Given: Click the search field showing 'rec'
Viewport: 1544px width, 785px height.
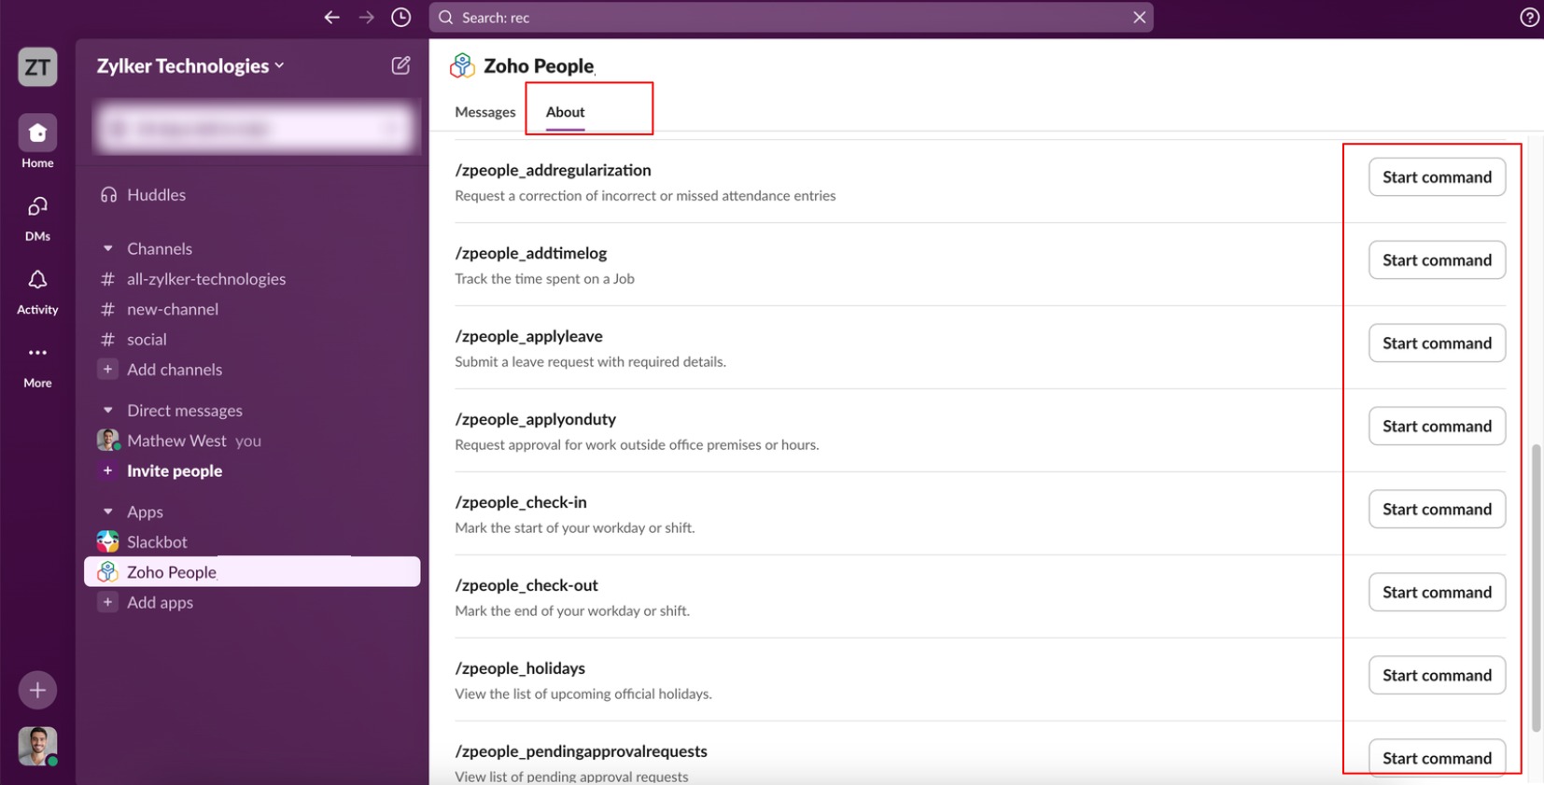Looking at the screenshot, I should tap(791, 18).
